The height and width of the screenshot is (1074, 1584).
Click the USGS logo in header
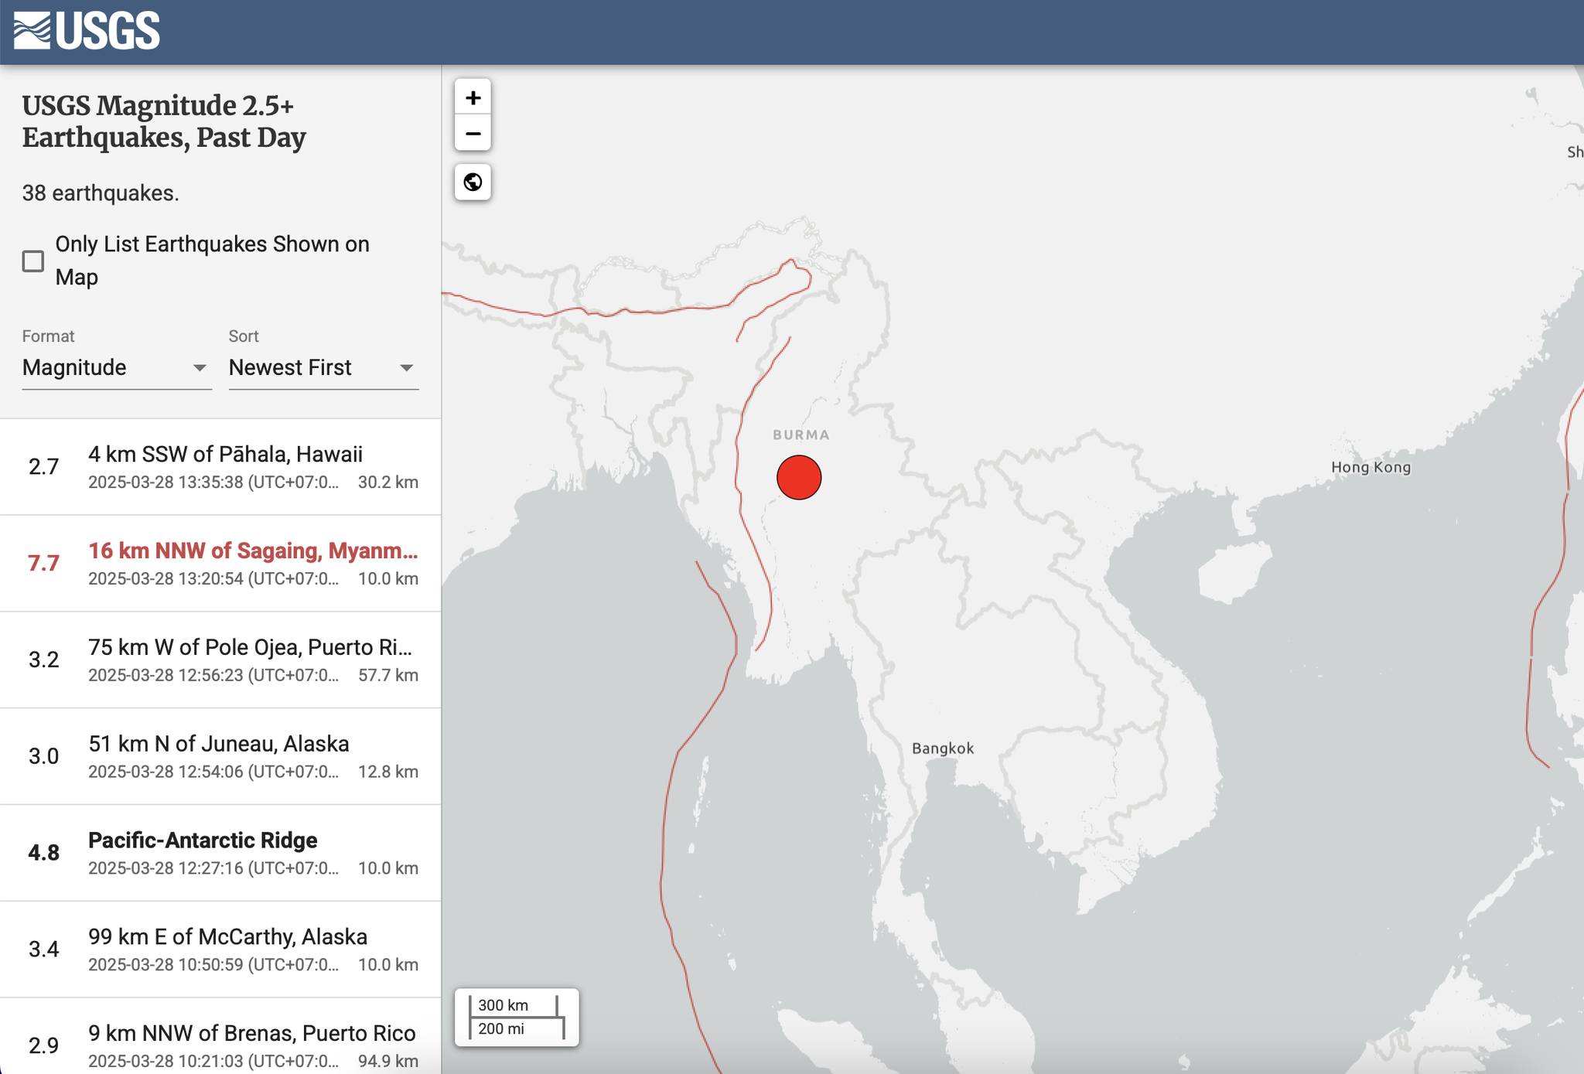pyautogui.click(x=87, y=31)
